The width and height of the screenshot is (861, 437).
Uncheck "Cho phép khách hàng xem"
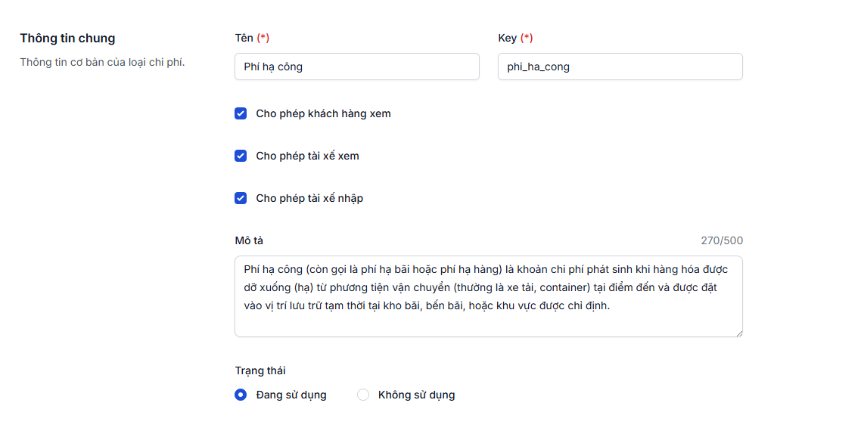(x=241, y=113)
